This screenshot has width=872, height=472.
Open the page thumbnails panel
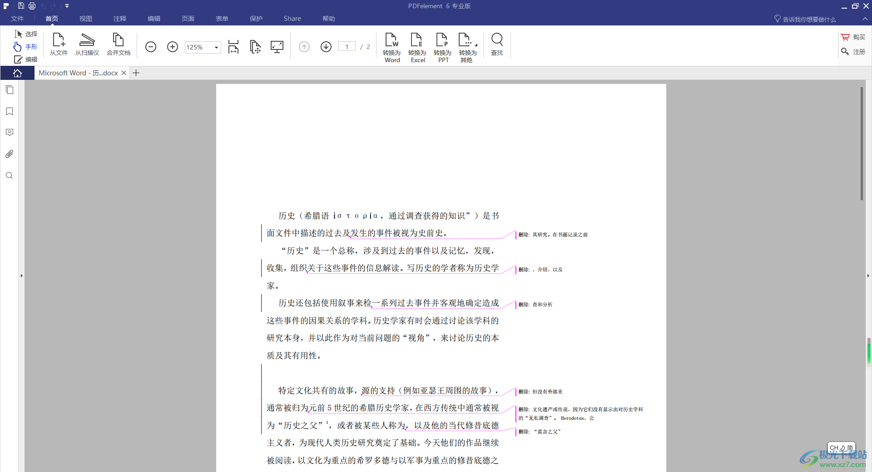tap(10, 90)
